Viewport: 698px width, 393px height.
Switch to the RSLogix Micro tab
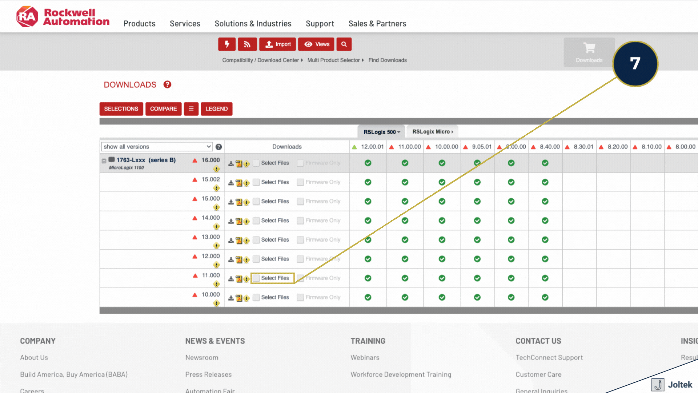(x=432, y=132)
